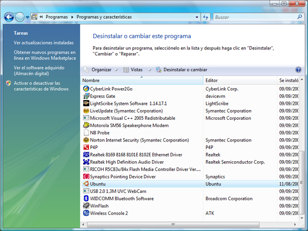Click the Synaptics Pointing Device icon
Viewport: 308px width, 231px height.
point(86,177)
